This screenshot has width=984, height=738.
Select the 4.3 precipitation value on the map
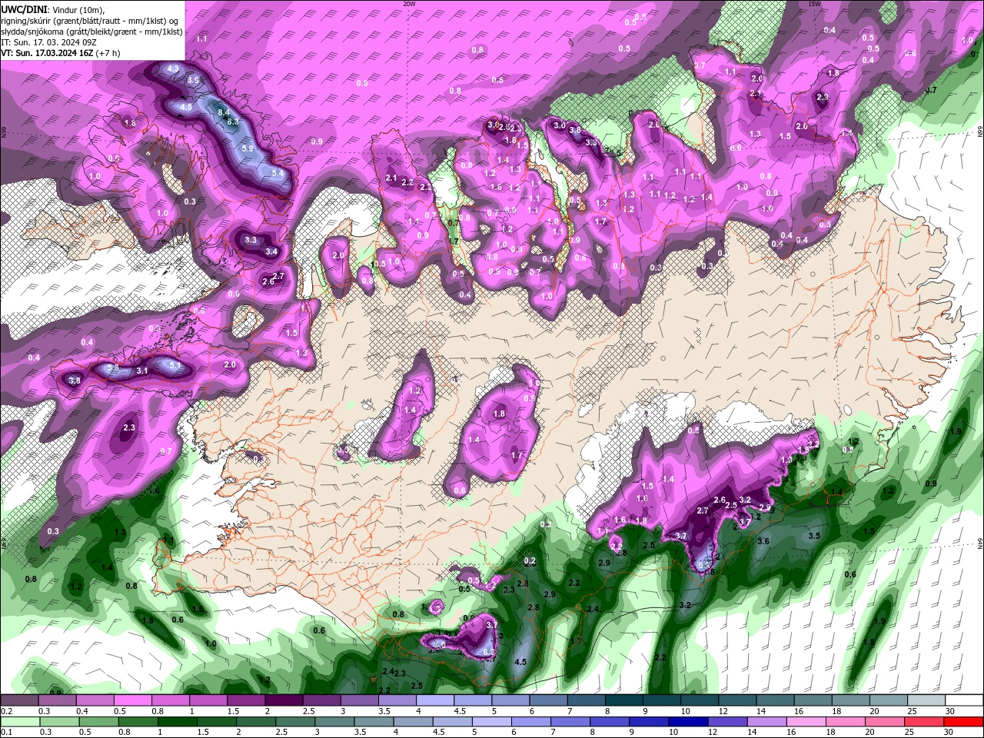[x=172, y=69]
